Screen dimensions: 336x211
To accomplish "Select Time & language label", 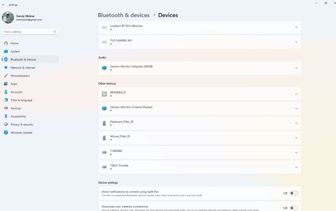I will point(22,100).
